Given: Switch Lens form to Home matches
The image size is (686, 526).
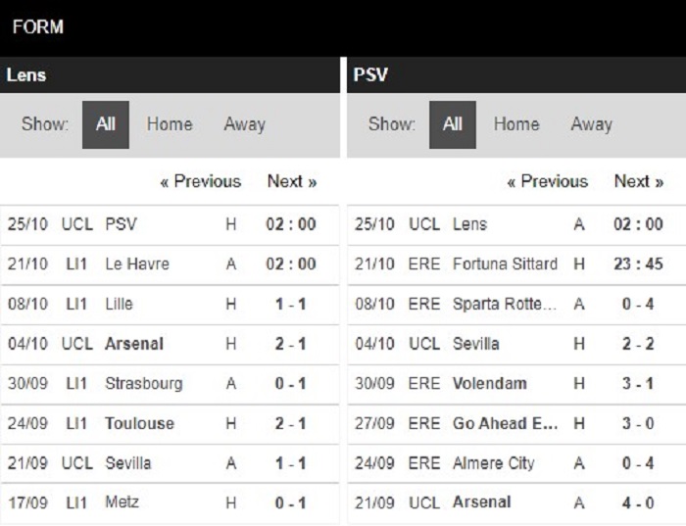Looking at the screenshot, I should coord(170,124).
